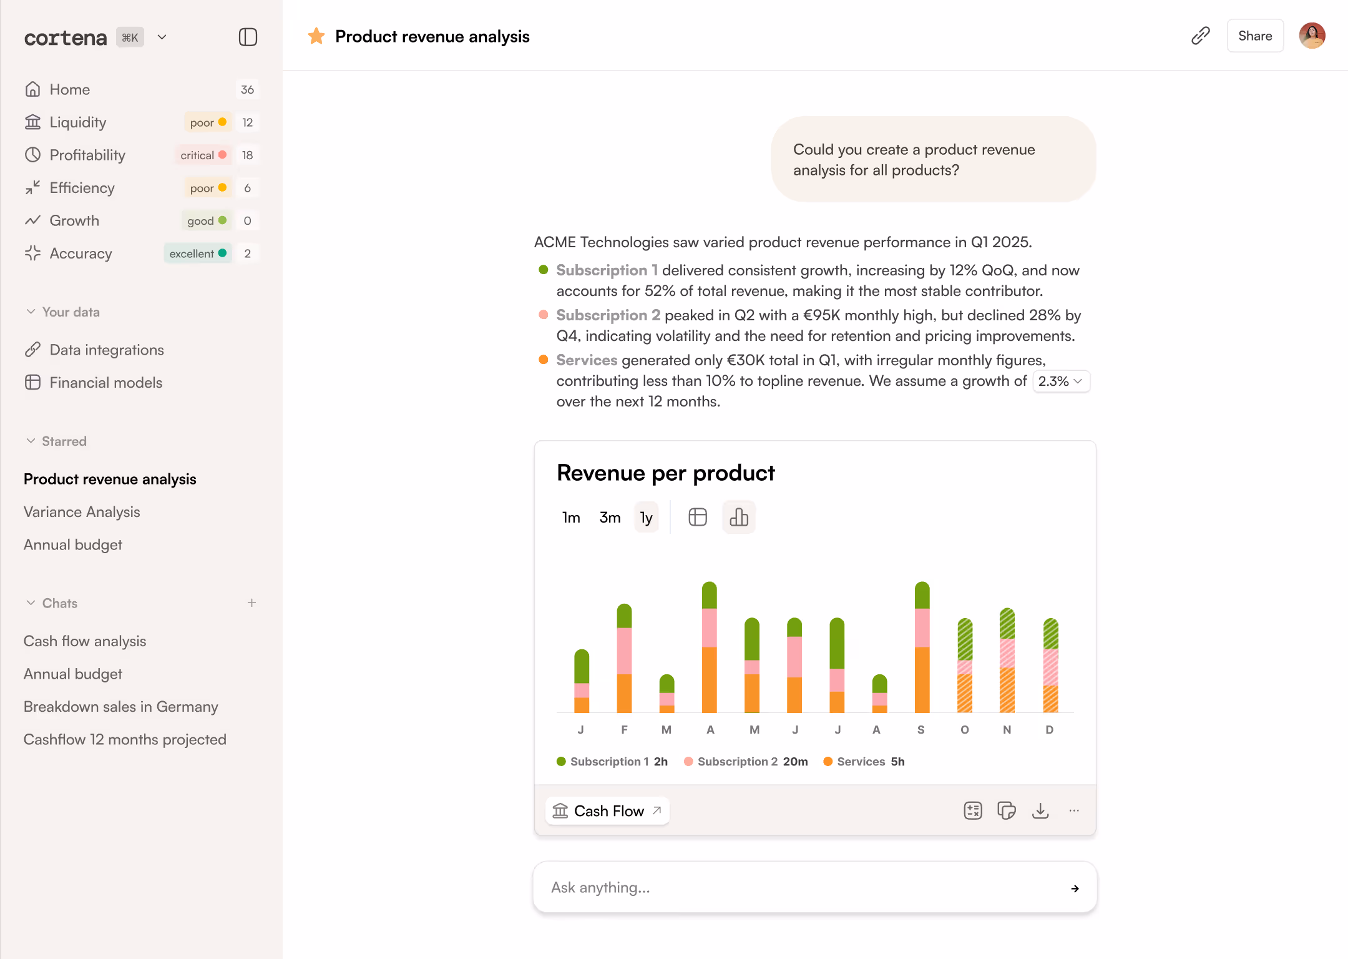Open the cortena workspace dropdown chevron
Image resolution: width=1348 pixels, height=959 pixels.
click(x=162, y=37)
